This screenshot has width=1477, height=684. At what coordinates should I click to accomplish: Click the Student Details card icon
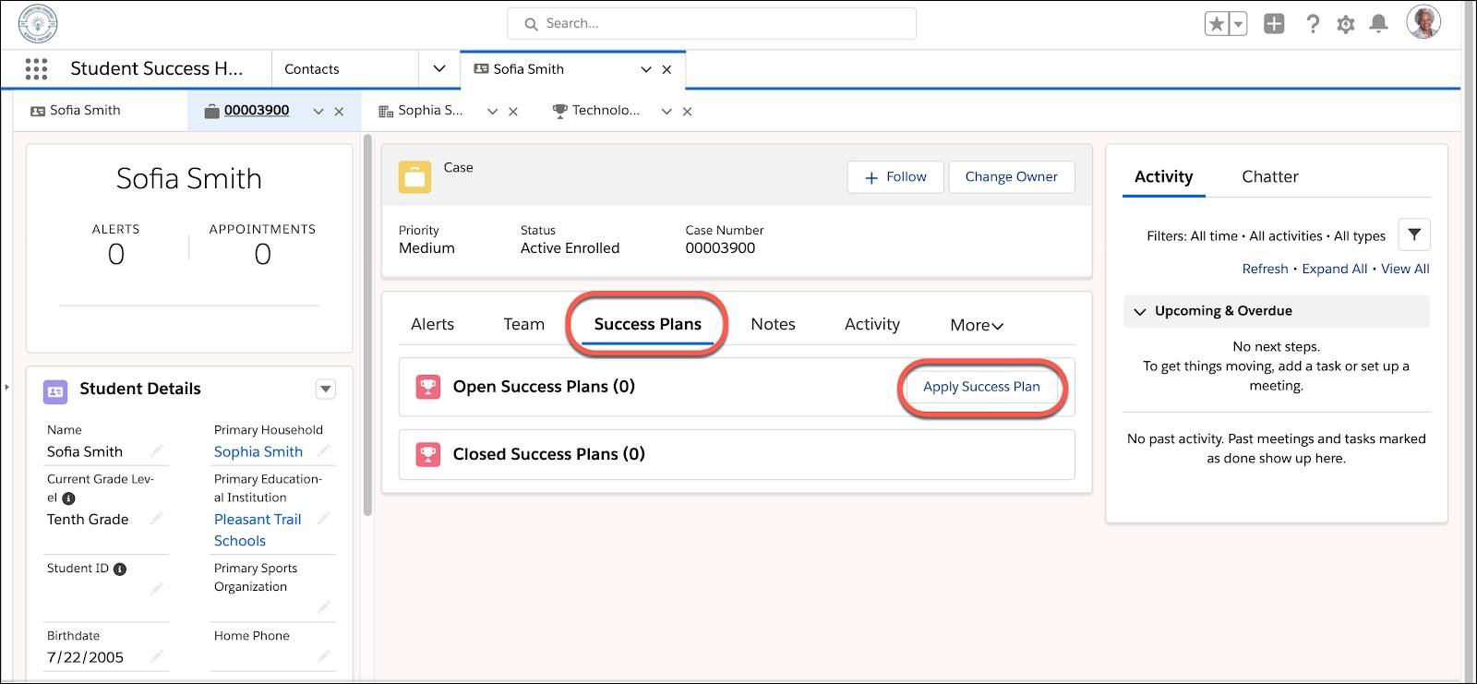click(55, 391)
